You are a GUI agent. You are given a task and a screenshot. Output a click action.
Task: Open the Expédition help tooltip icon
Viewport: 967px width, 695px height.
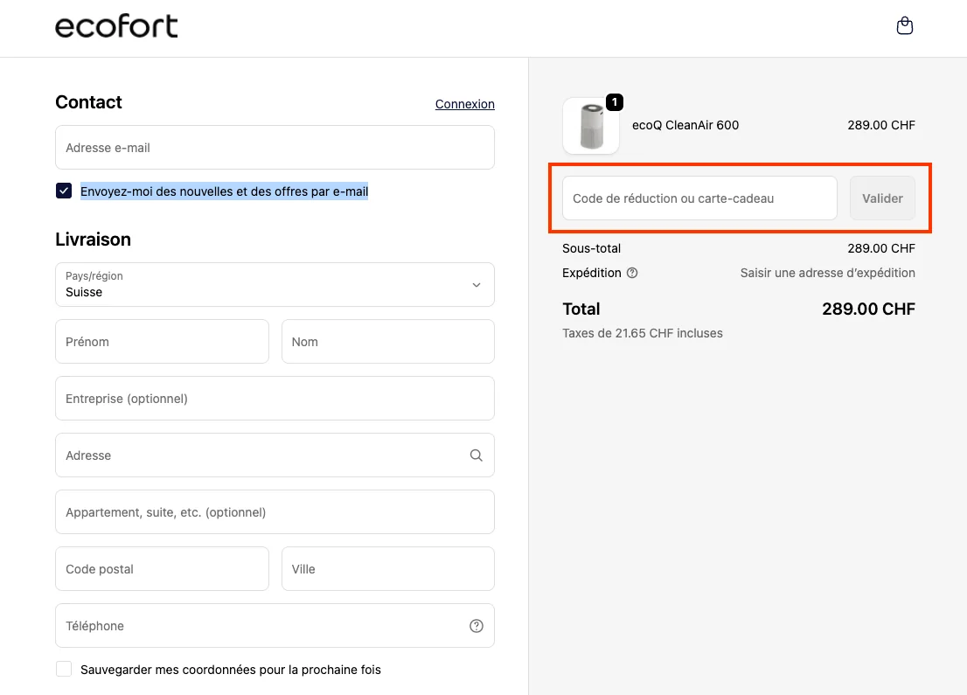point(632,273)
